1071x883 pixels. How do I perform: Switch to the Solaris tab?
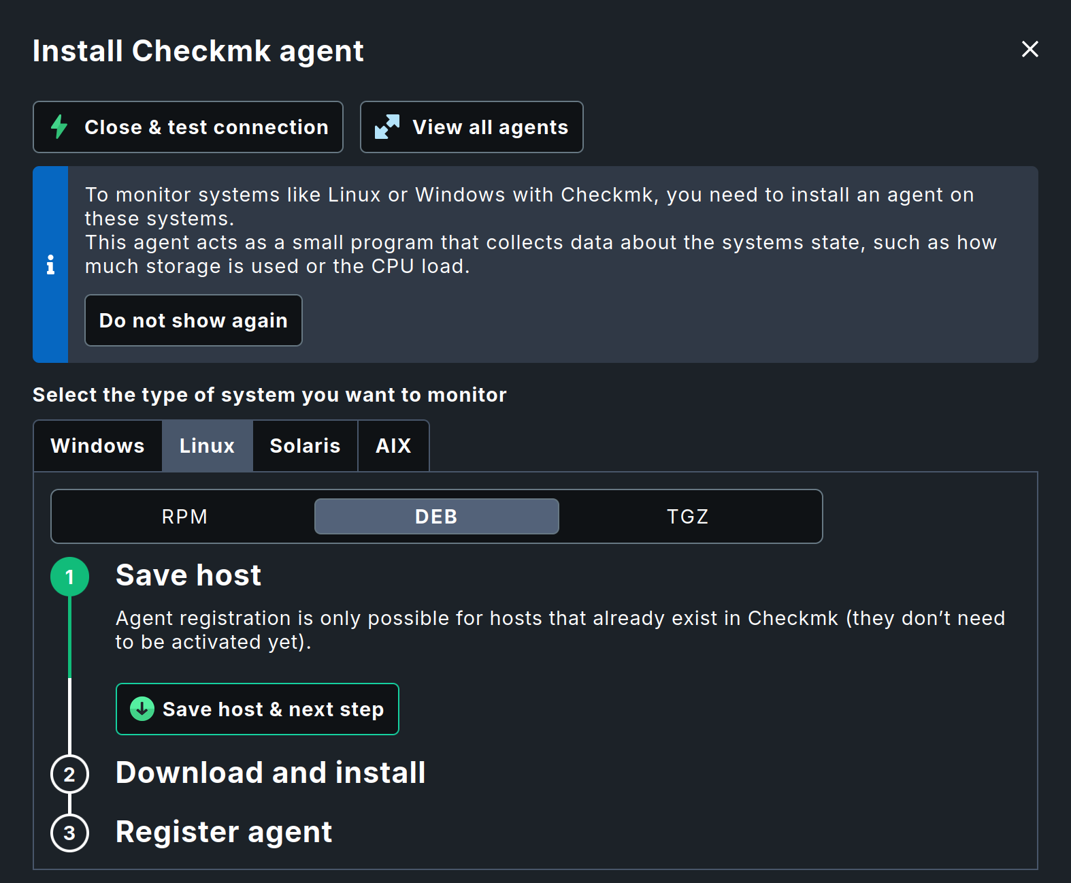[x=305, y=446]
